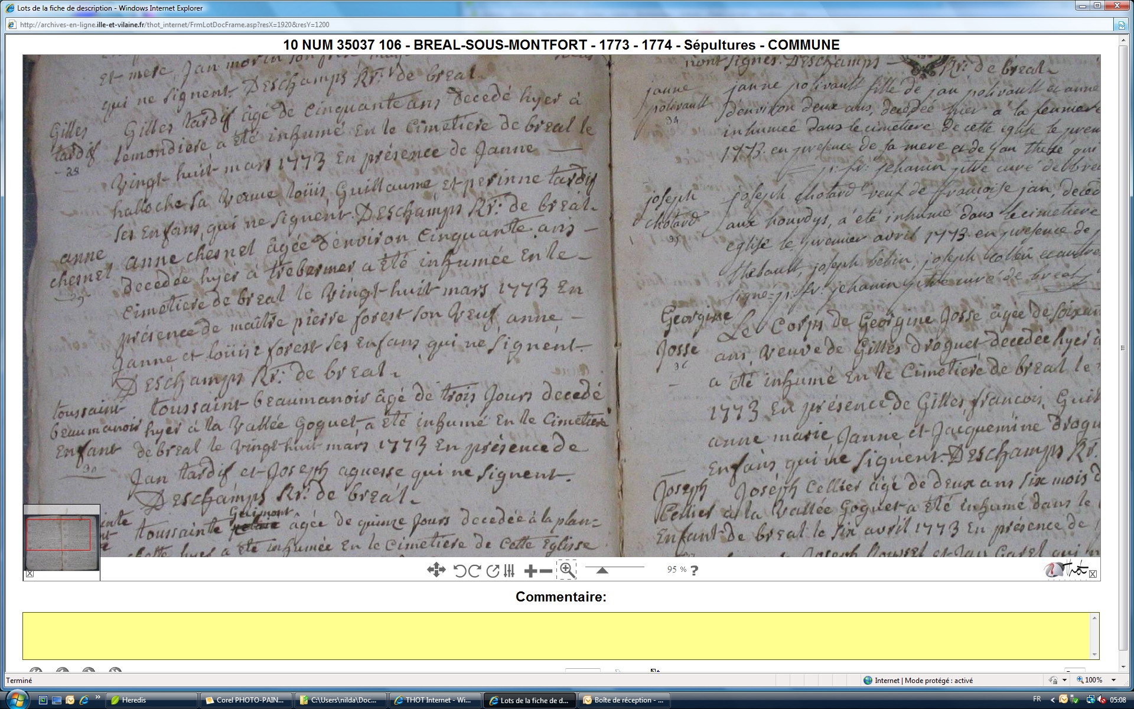
Task: Open image adjustment sliders settings
Action: (509, 571)
